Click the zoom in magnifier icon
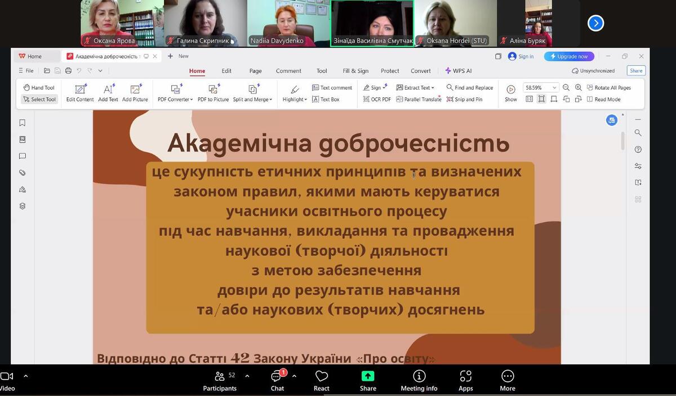The image size is (676, 396). tap(578, 88)
